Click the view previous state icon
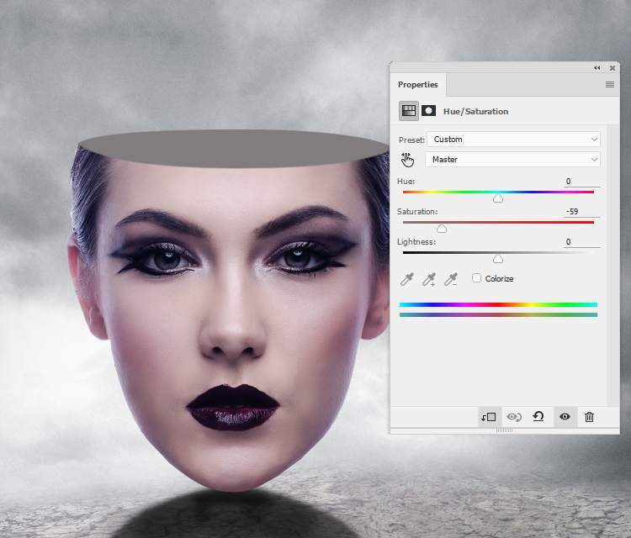The width and height of the screenshot is (631, 538). click(514, 417)
